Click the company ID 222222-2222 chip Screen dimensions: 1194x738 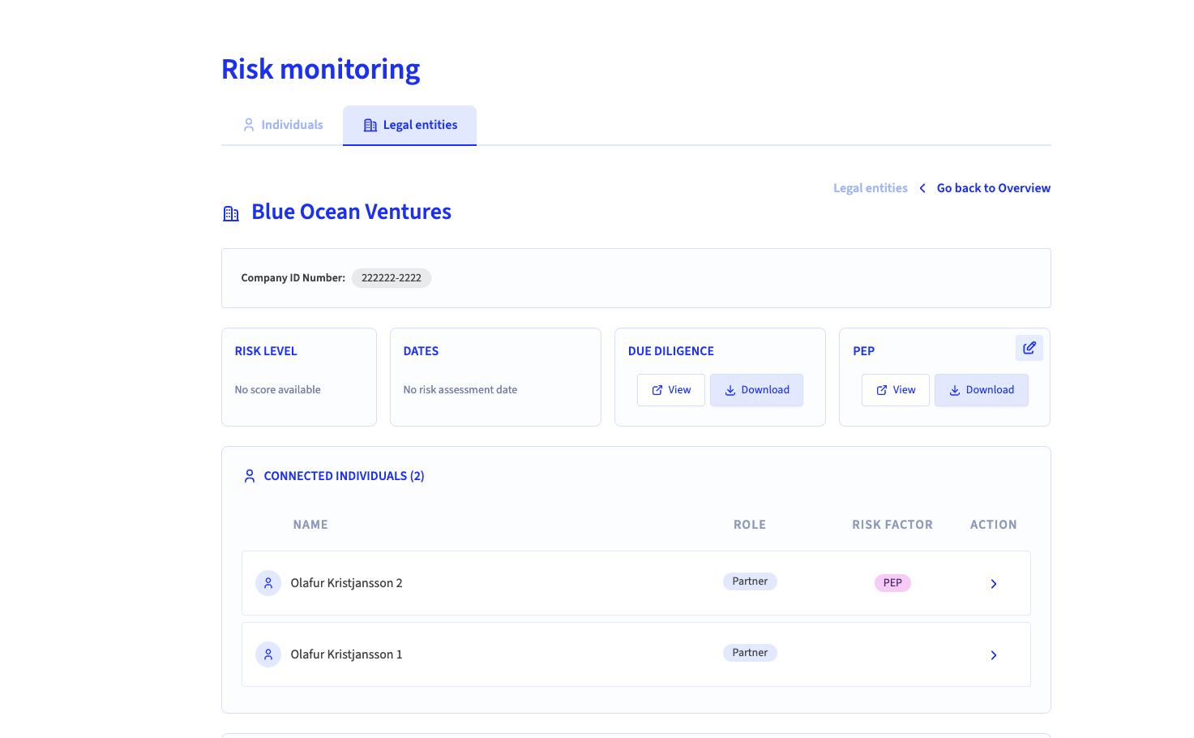392,278
